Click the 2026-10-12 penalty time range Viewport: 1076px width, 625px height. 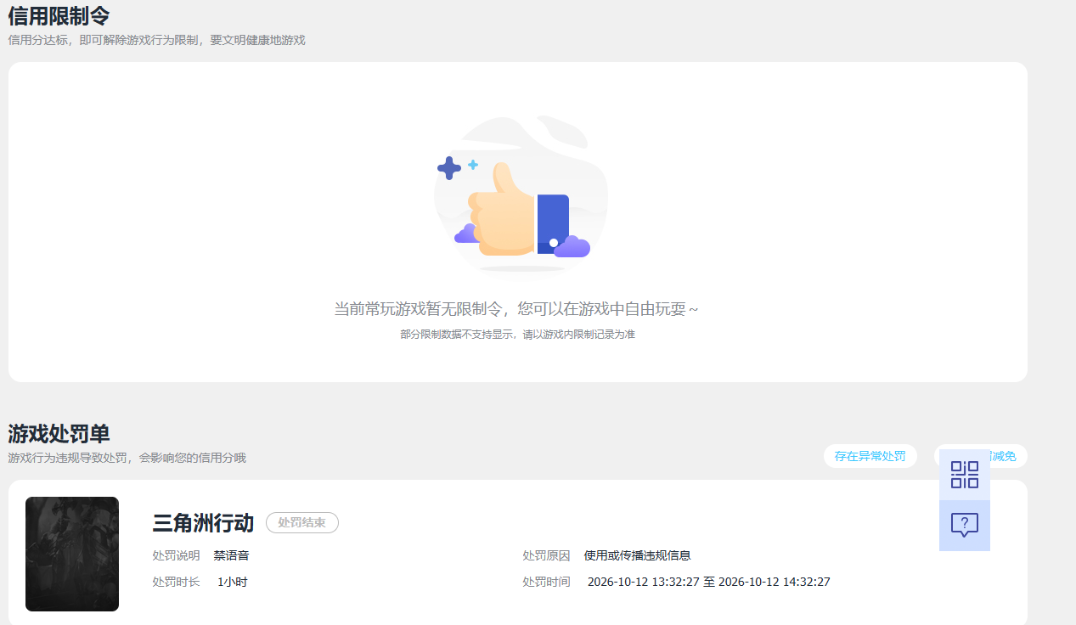pos(708,582)
